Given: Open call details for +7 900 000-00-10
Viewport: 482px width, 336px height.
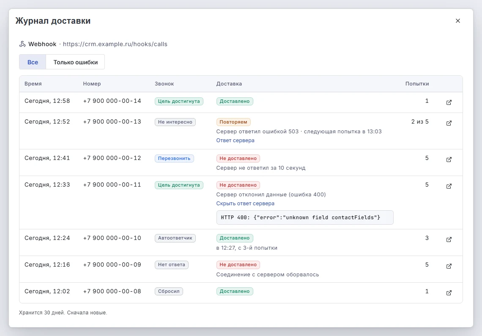Looking at the screenshot, I should [x=449, y=240].
